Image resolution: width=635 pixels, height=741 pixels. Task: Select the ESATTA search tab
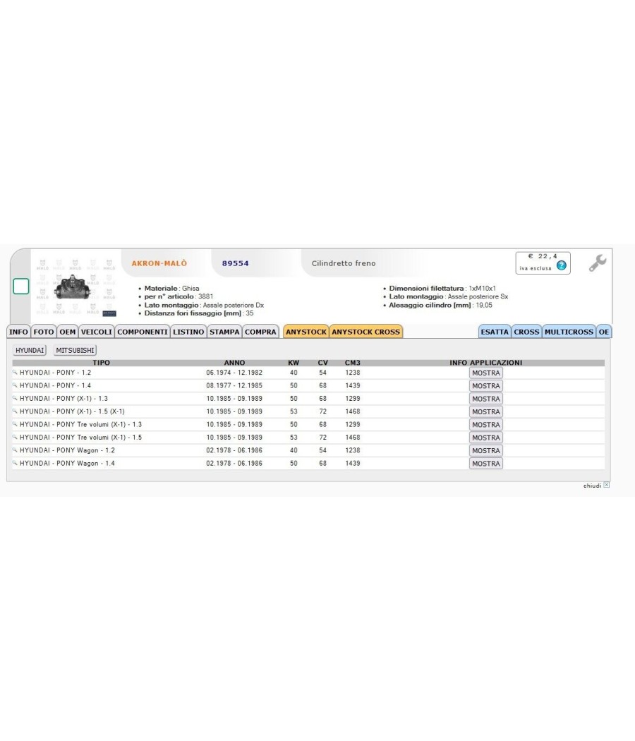click(x=495, y=332)
